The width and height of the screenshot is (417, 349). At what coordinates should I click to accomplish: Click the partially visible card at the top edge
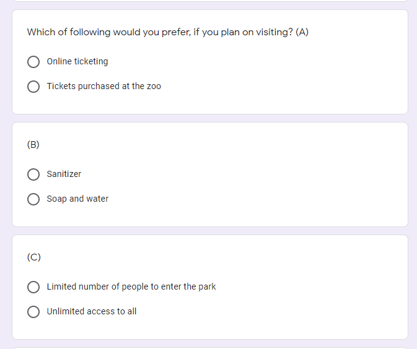click(x=209, y=1)
